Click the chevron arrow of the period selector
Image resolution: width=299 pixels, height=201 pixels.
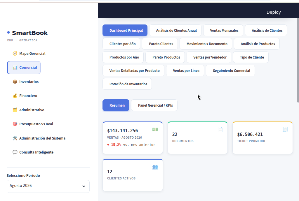point(84,186)
